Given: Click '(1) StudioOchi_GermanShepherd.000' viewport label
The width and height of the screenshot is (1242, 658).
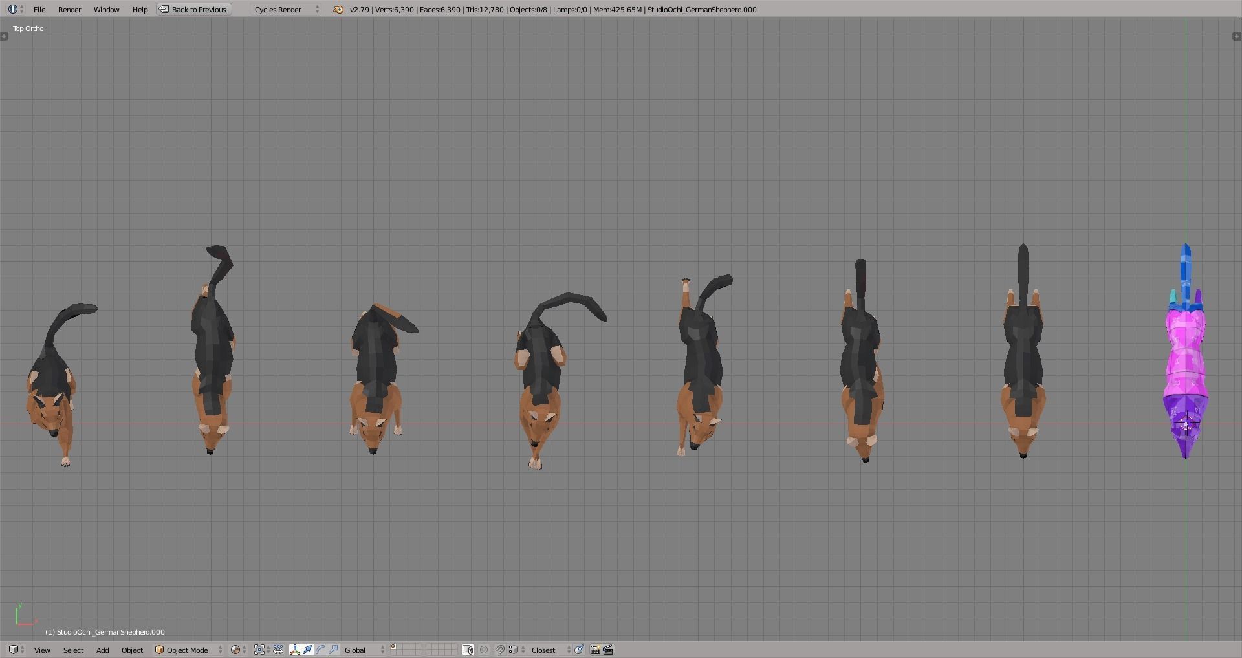Looking at the screenshot, I should pos(105,632).
